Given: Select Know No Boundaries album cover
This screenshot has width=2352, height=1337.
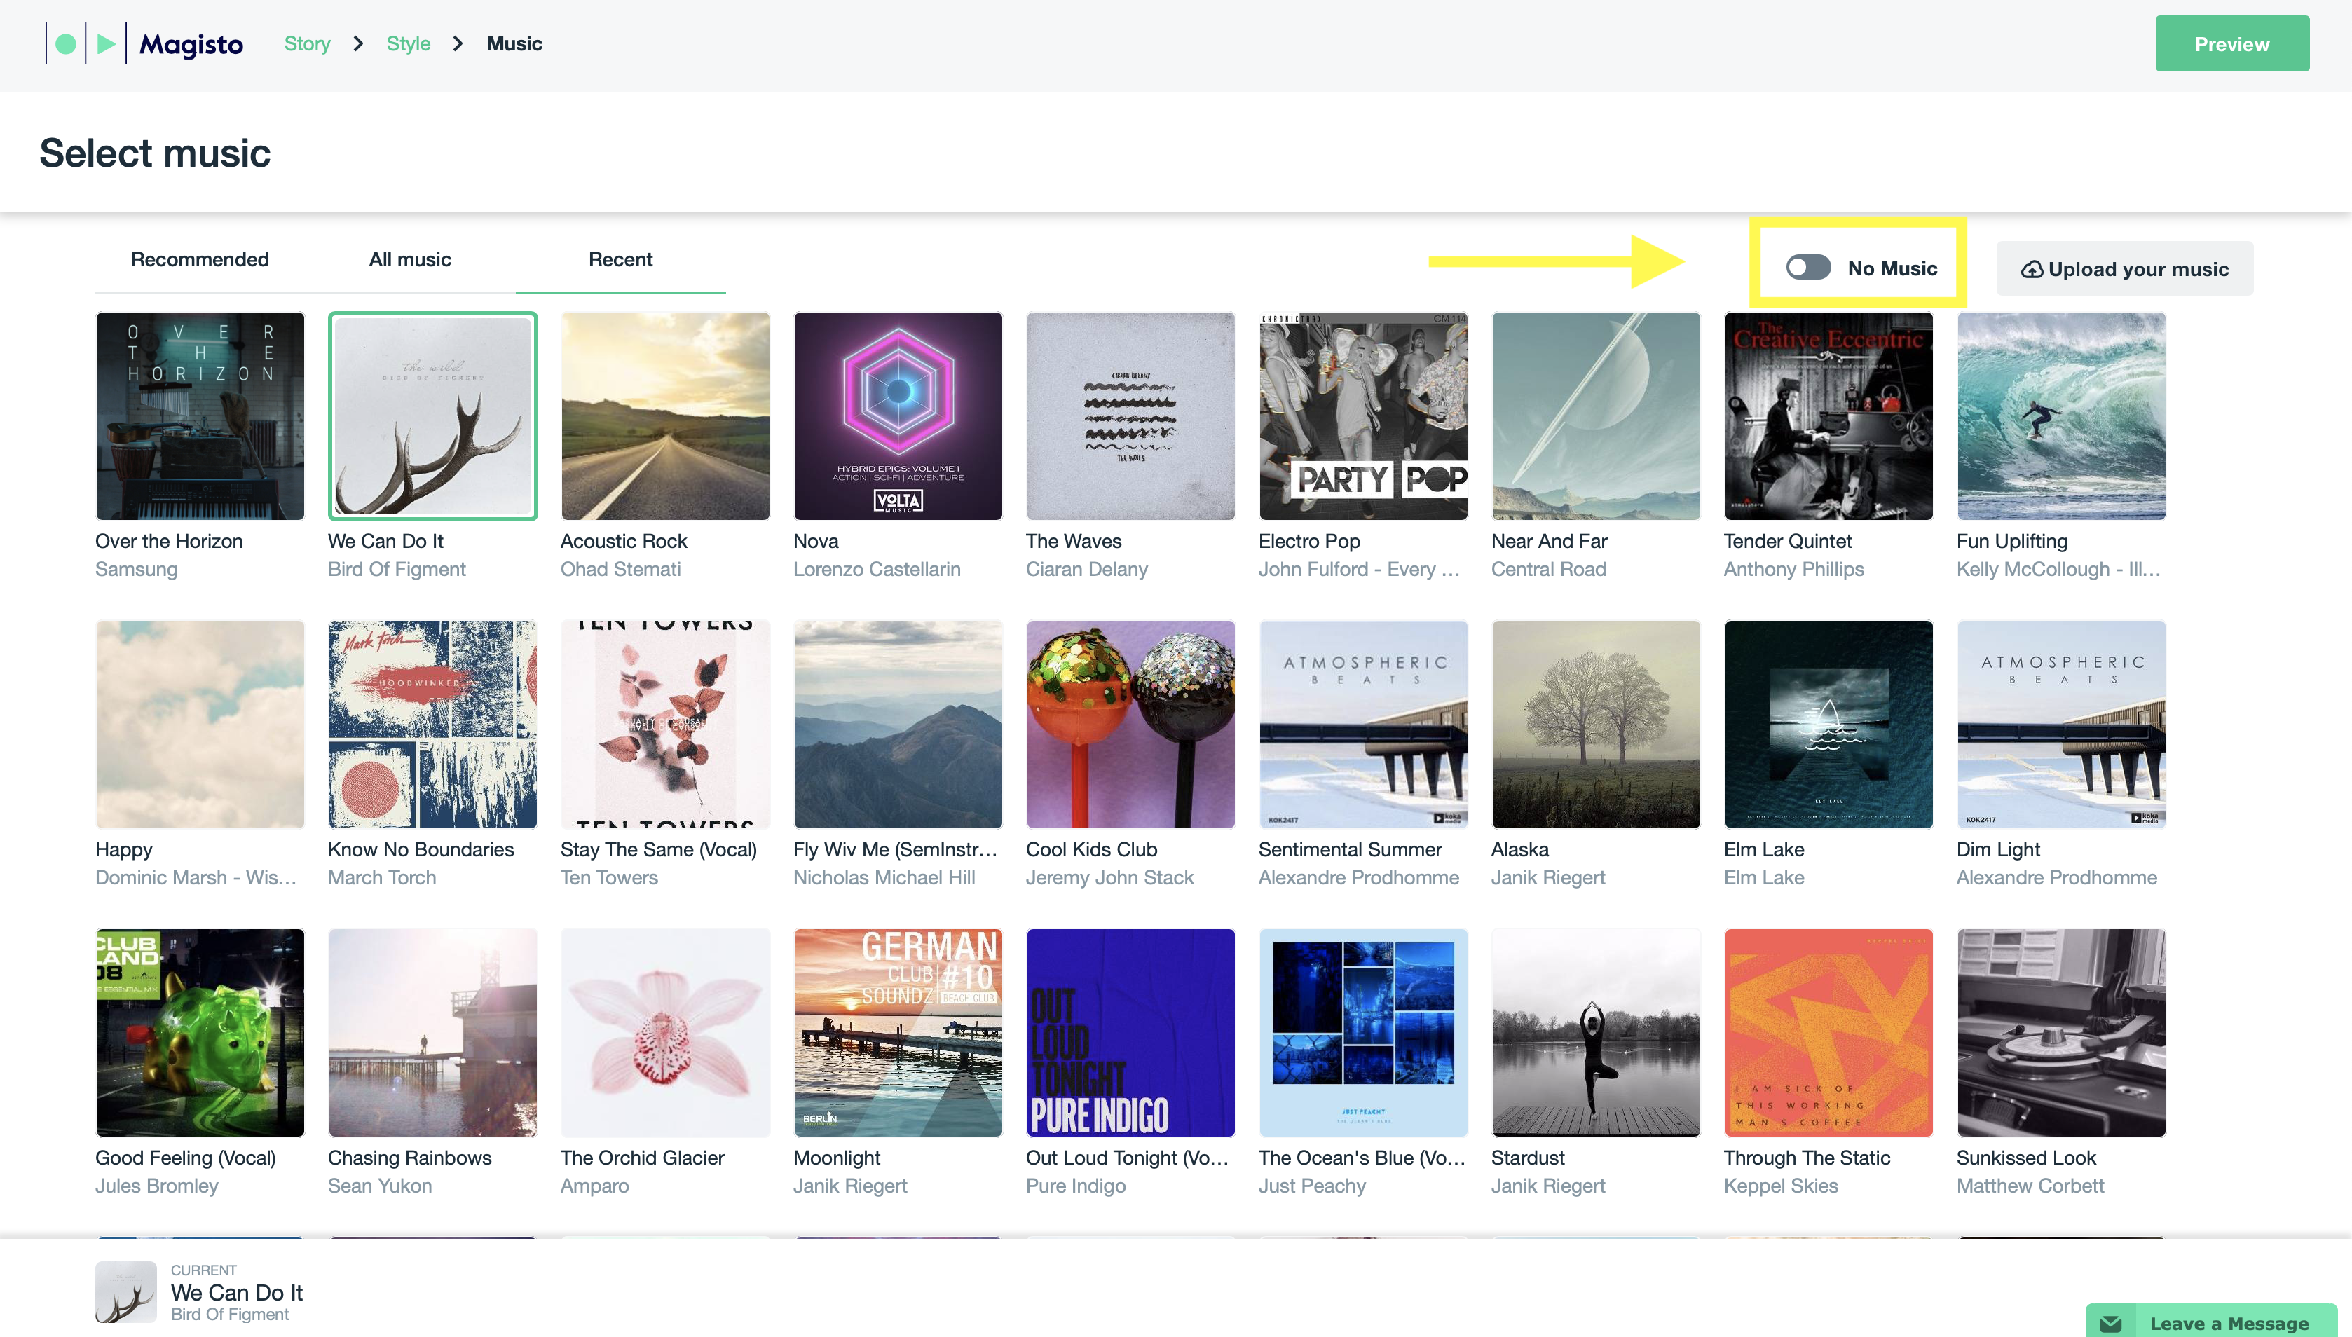Looking at the screenshot, I should [432, 725].
